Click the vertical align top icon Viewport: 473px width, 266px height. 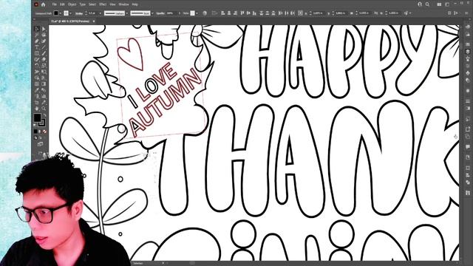(242, 13)
